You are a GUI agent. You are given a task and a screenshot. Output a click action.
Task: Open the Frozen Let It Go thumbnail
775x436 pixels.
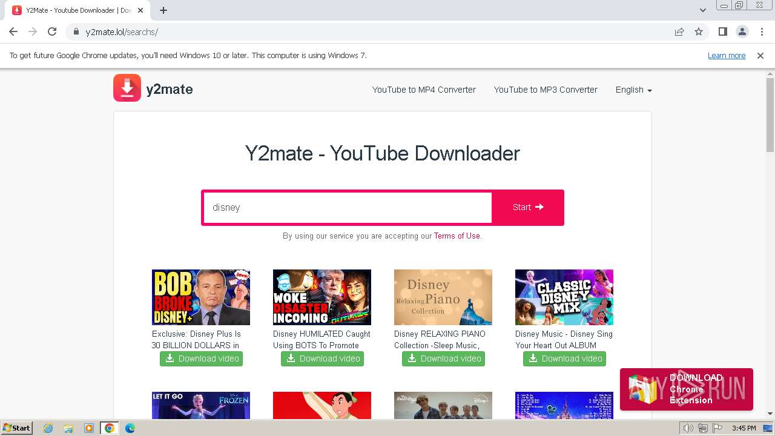(x=201, y=405)
